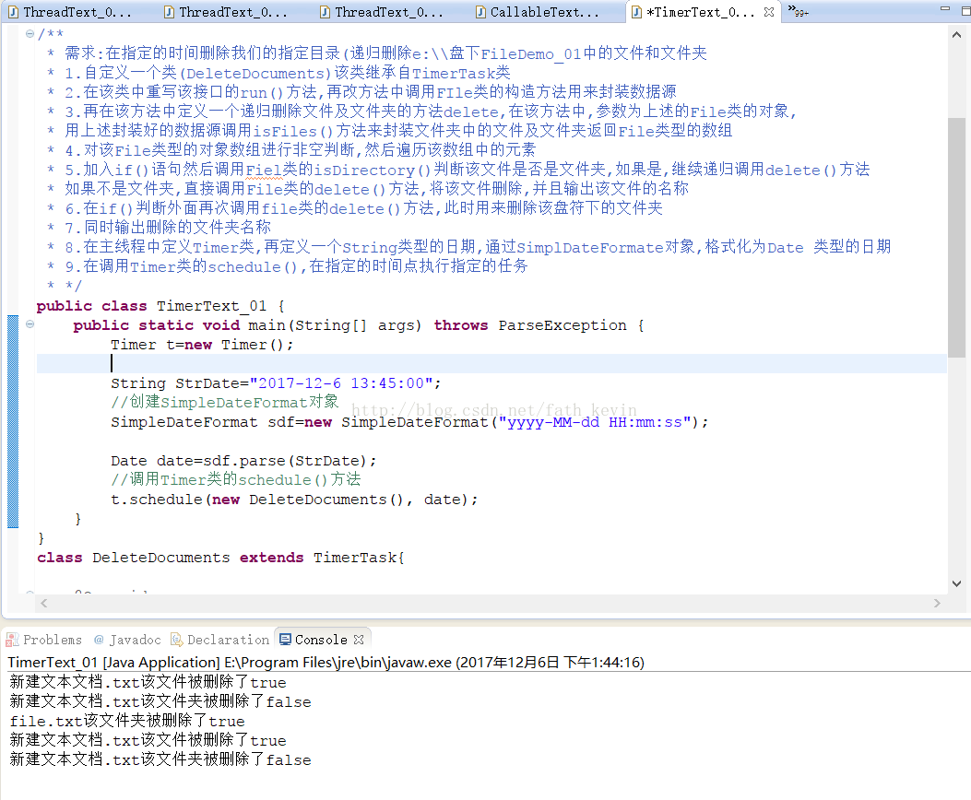Screen dimensions: 971x800
Task: Click comment '//调用Timer类的schedule()方法'
Action: coord(236,479)
